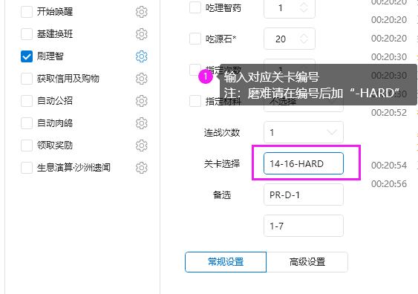The width and height of the screenshot is (418, 294).
Task: Open settings gear for 生息演算·沙洲遗闻
Action: [x=141, y=168]
